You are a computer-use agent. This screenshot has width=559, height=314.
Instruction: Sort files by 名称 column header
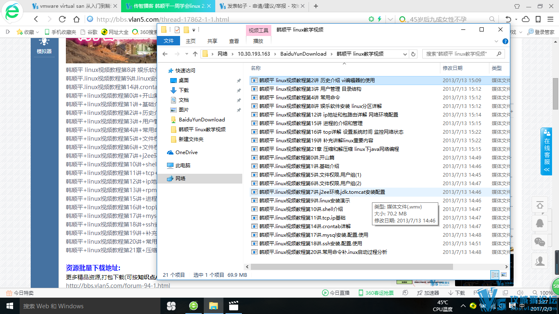[256, 68]
